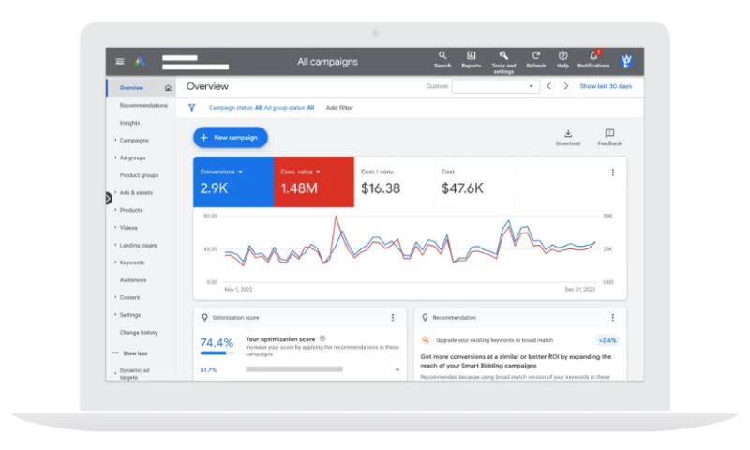Viewport: 750px width, 450px height.
Task: Open Notifications bell
Action: click(x=593, y=56)
